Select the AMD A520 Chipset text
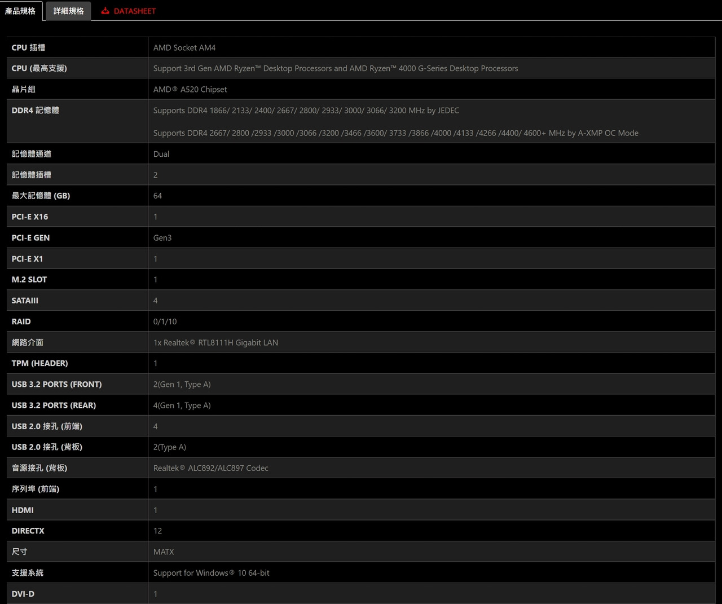Viewport: 722px width, 604px height. 190,89
